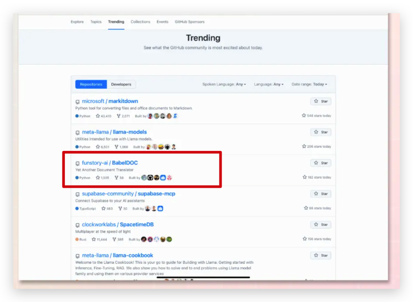Go to Collections tab
413x302 pixels.
point(140,22)
